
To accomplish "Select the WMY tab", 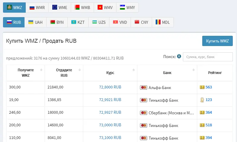I will [x=128, y=8].
